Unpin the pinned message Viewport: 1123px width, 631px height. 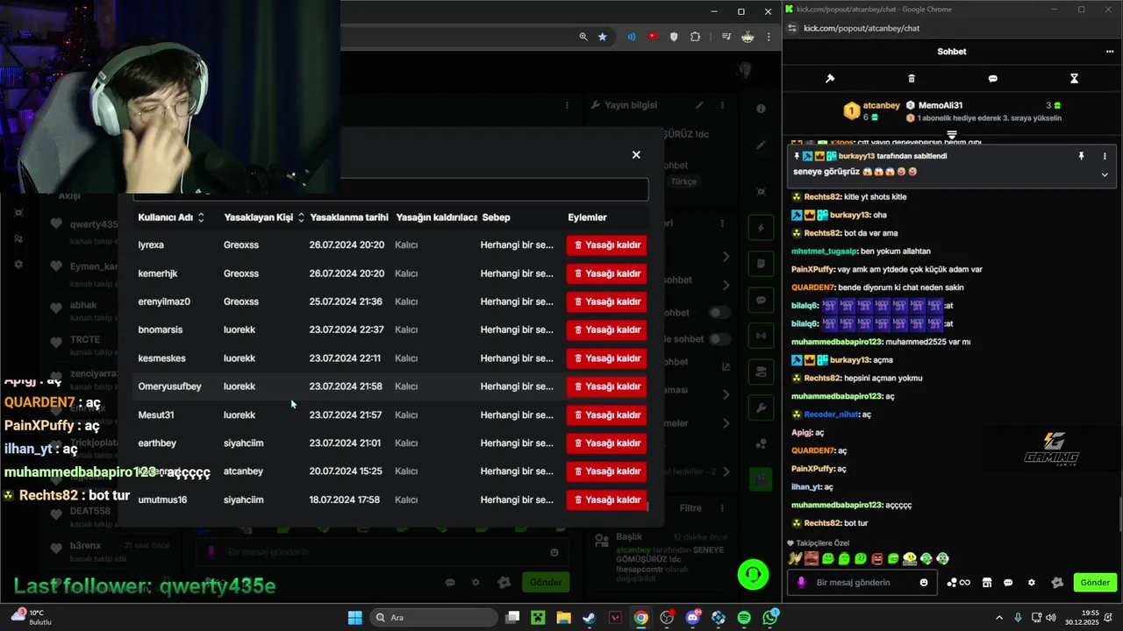(1082, 156)
